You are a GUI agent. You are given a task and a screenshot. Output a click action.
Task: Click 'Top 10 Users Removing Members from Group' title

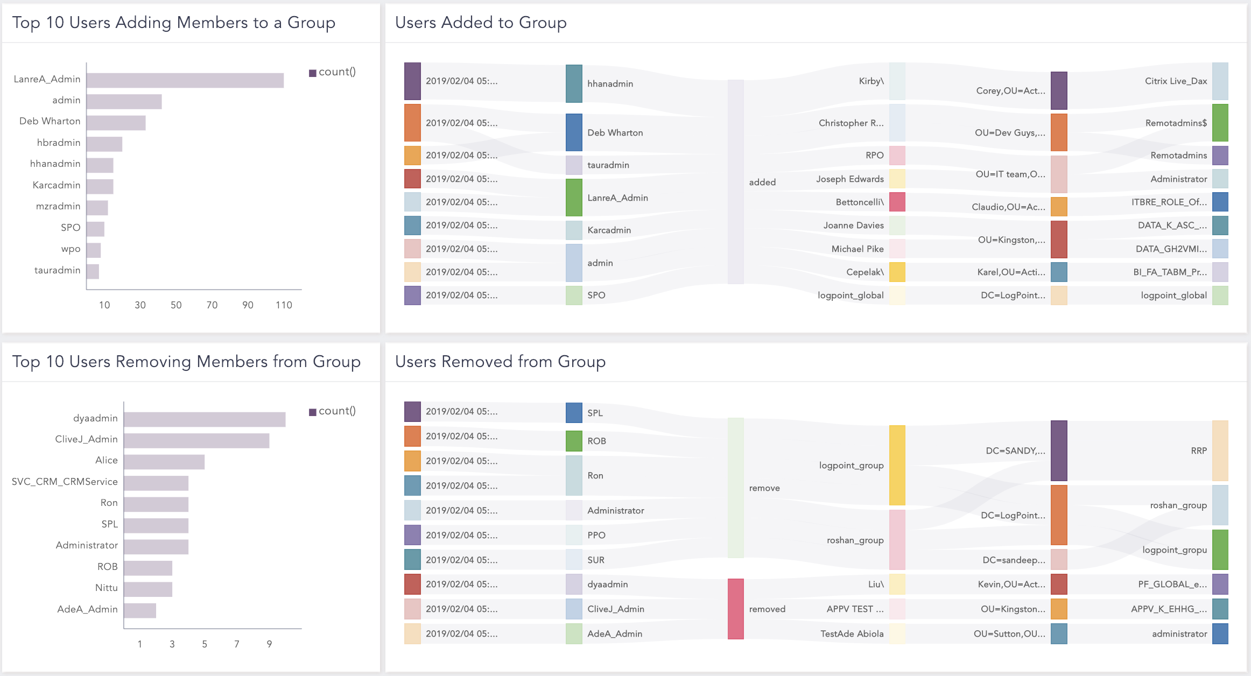tap(186, 362)
